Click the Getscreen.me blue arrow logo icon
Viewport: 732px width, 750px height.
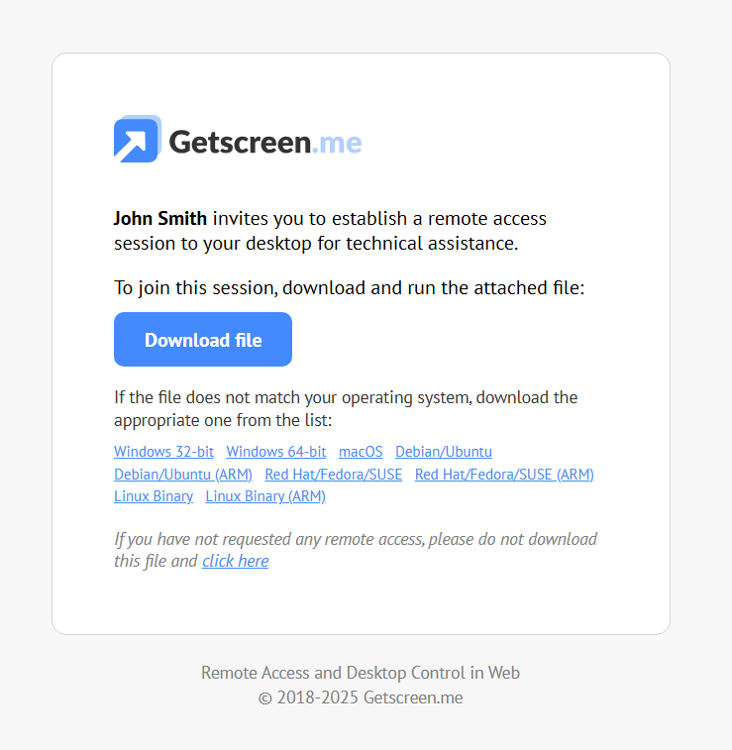[x=137, y=140]
